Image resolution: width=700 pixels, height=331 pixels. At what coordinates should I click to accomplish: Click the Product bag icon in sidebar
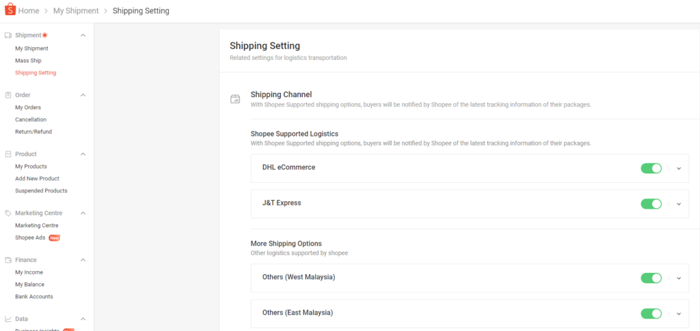click(x=8, y=154)
